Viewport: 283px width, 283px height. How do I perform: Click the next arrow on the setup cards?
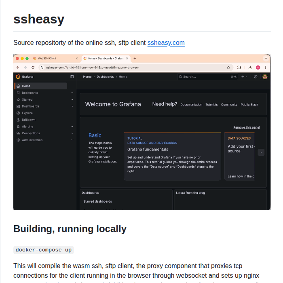(261, 152)
